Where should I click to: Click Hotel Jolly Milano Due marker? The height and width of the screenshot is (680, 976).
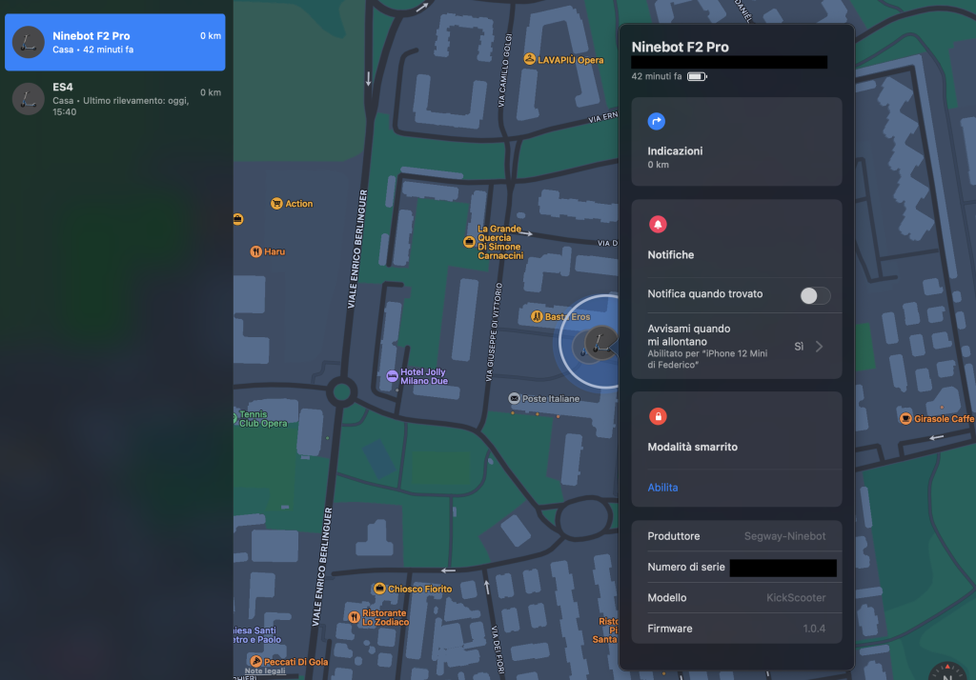(392, 376)
